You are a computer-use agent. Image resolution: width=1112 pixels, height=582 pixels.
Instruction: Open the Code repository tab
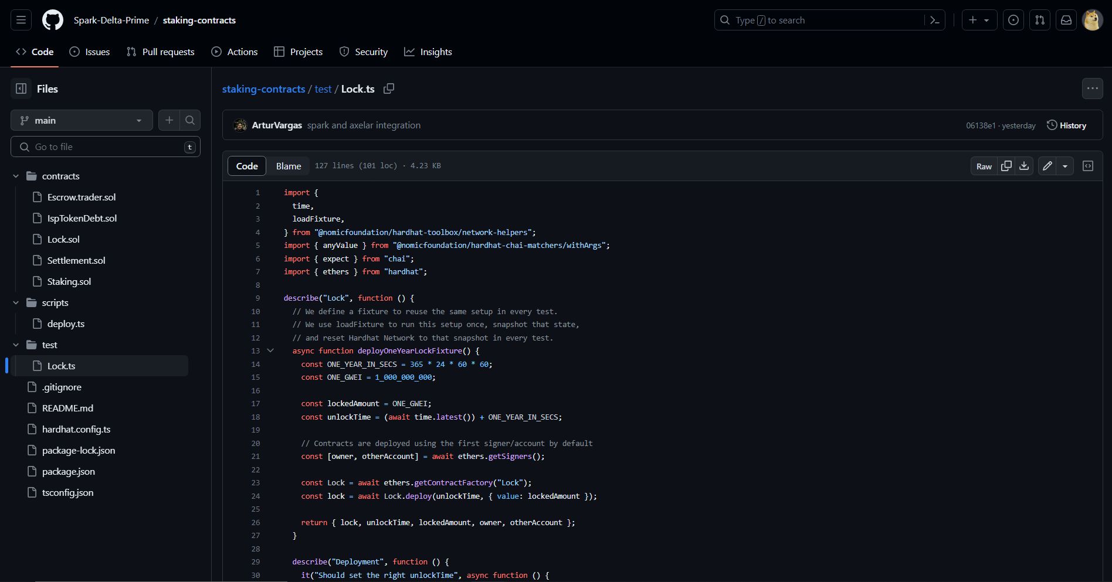[x=35, y=52]
